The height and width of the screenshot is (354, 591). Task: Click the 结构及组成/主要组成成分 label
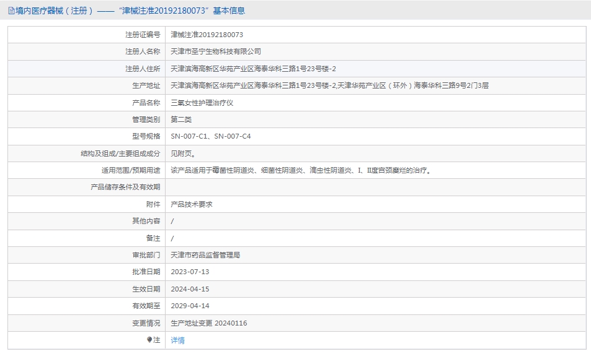(120, 153)
